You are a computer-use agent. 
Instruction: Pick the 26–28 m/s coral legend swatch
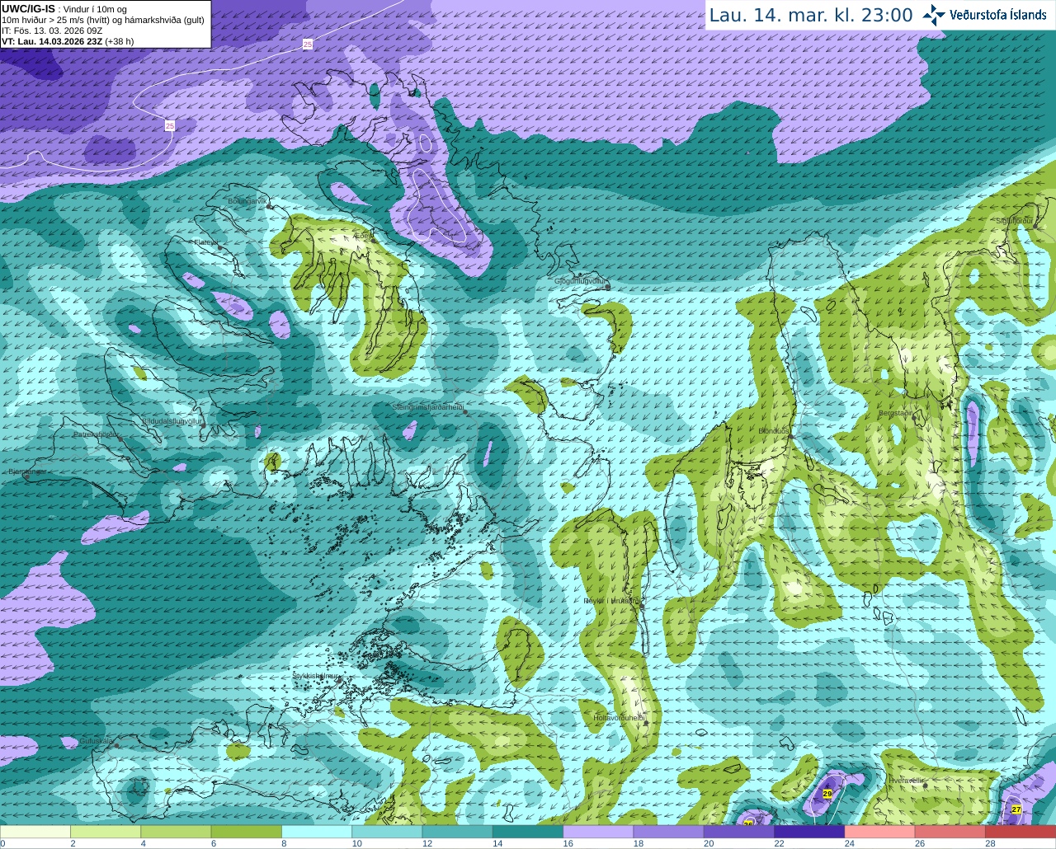950,832
